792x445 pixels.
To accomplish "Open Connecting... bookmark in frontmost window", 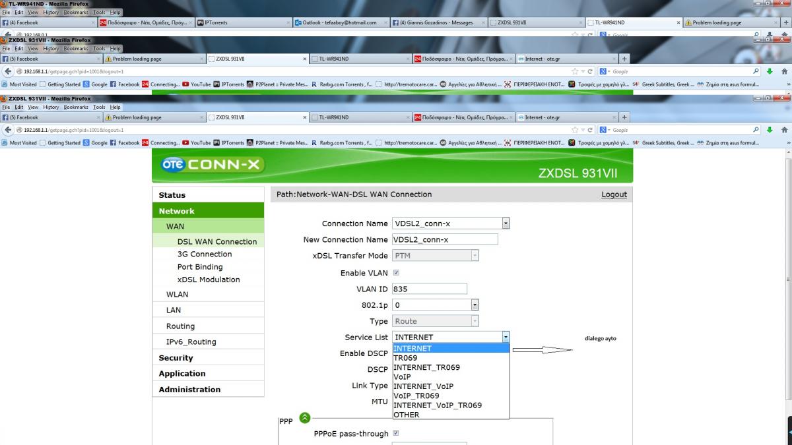I will point(160,142).
